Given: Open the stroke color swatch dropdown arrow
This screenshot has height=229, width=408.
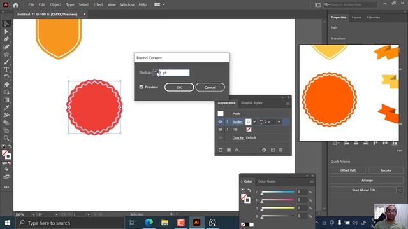Looking at the screenshot, I should point(254,121).
